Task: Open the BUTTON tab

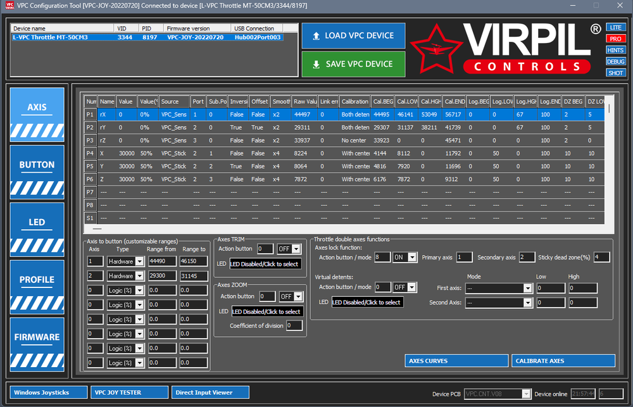Action: click(x=37, y=172)
